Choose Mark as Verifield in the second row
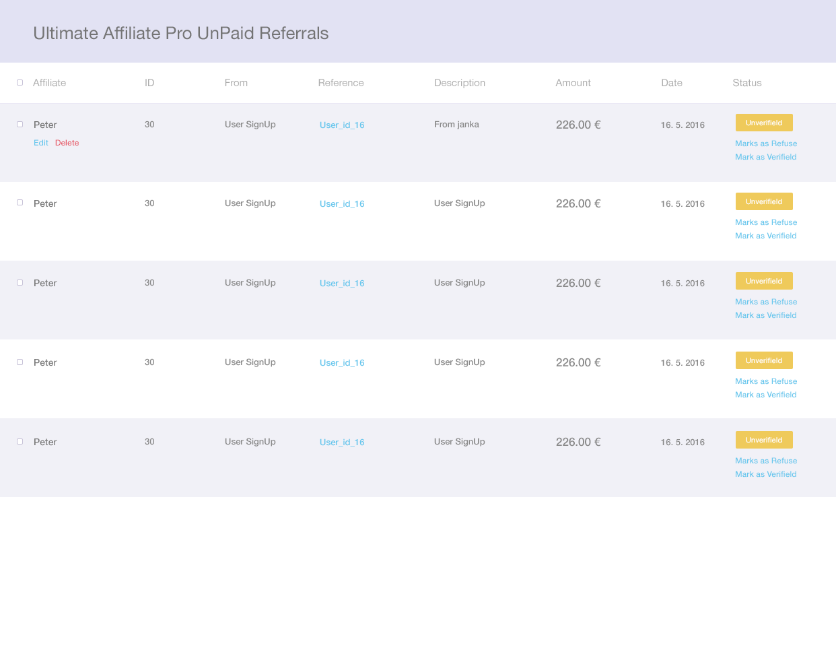 pos(766,236)
